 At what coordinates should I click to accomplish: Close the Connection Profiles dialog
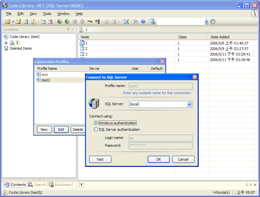162,62
